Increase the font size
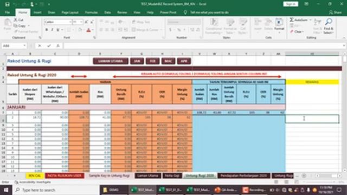 click(86, 22)
